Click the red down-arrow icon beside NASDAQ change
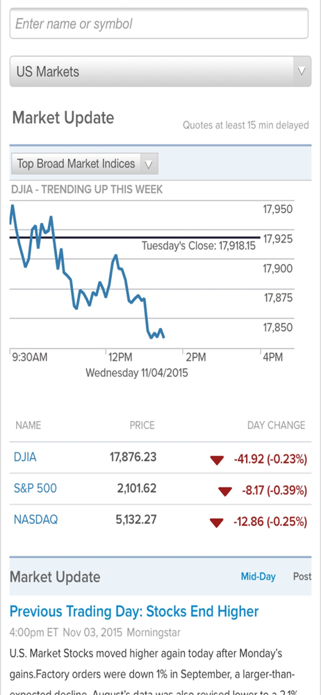Viewport: 321px width, 695px height. click(x=217, y=523)
